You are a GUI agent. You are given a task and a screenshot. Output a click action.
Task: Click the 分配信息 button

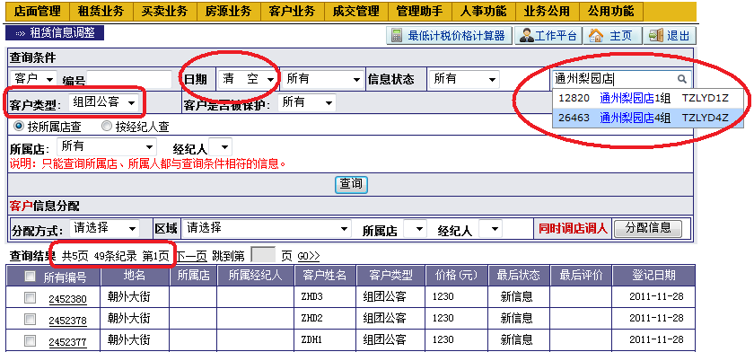(649, 228)
